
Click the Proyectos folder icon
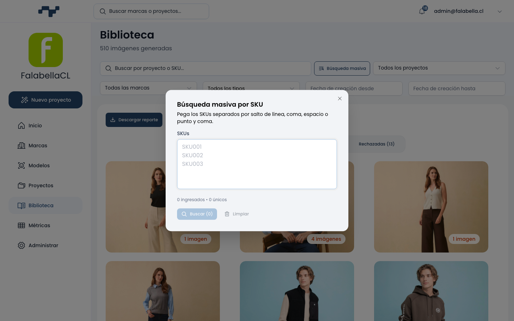pos(21,185)
